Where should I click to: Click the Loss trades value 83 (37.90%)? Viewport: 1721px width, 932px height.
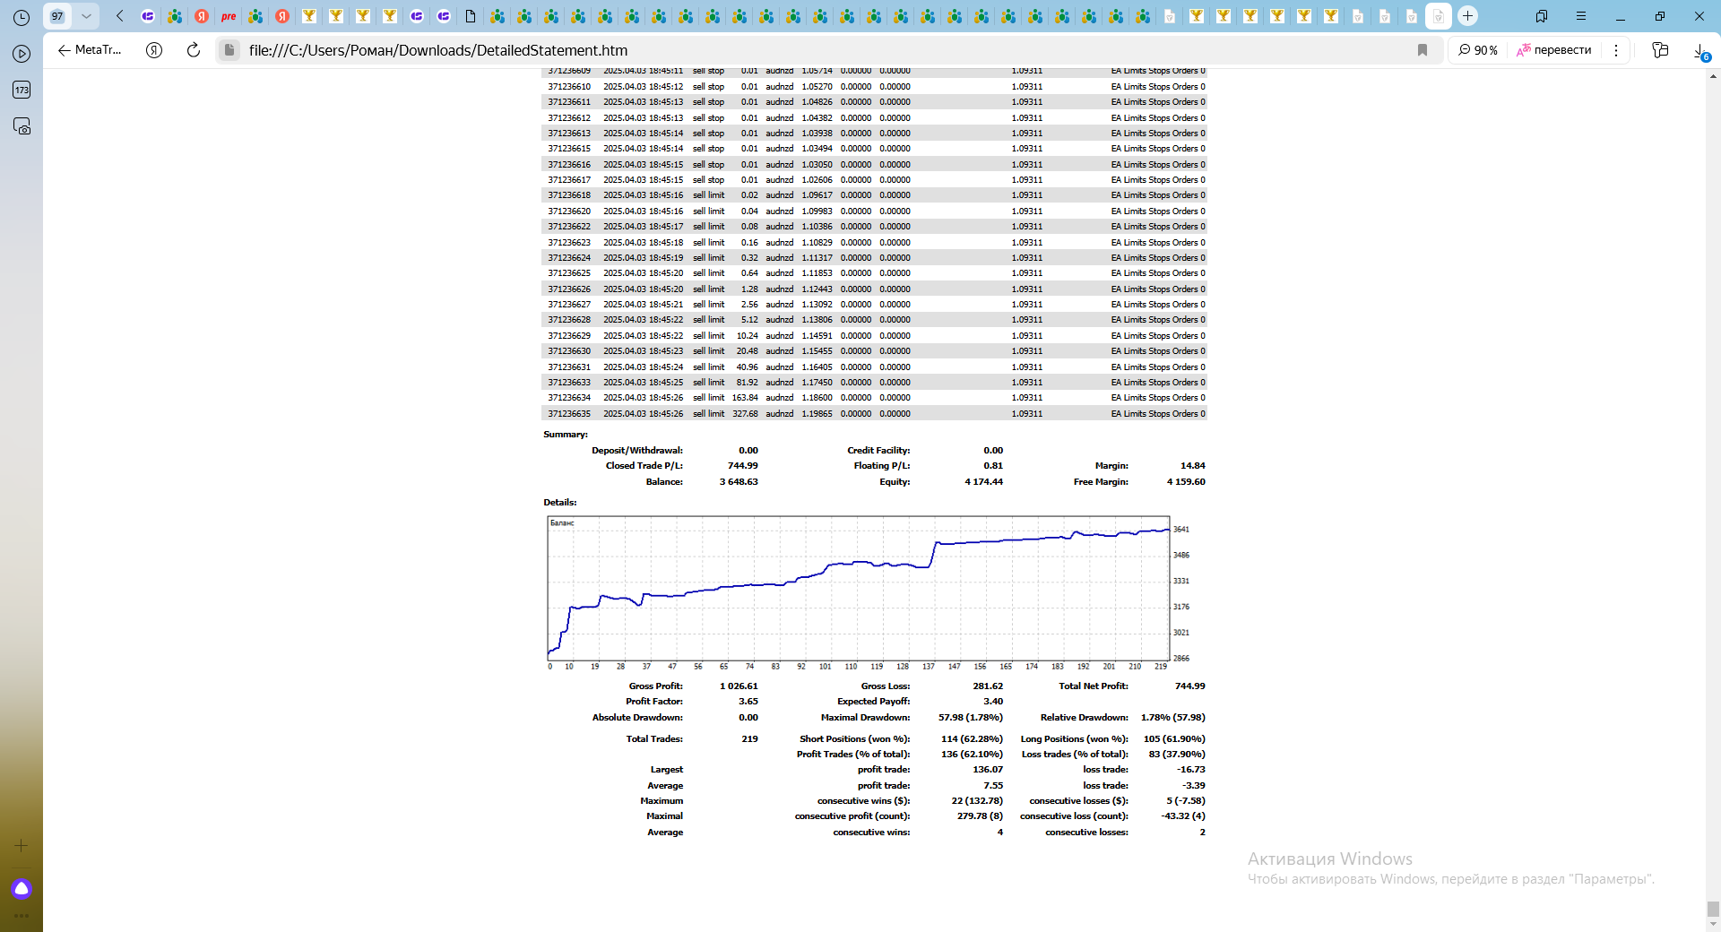pyautogui.click(x=1177, y=755)
